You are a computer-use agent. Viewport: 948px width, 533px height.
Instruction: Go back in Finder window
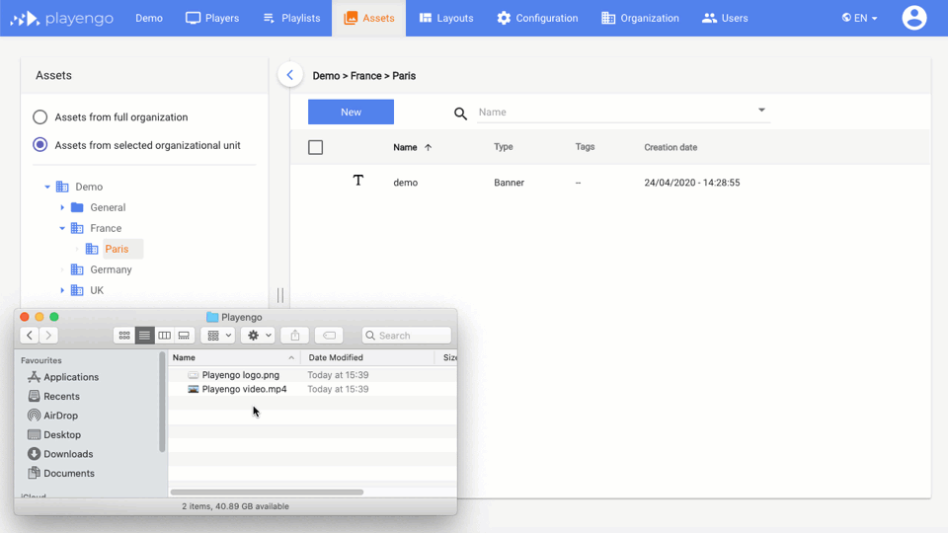[29, 336]
